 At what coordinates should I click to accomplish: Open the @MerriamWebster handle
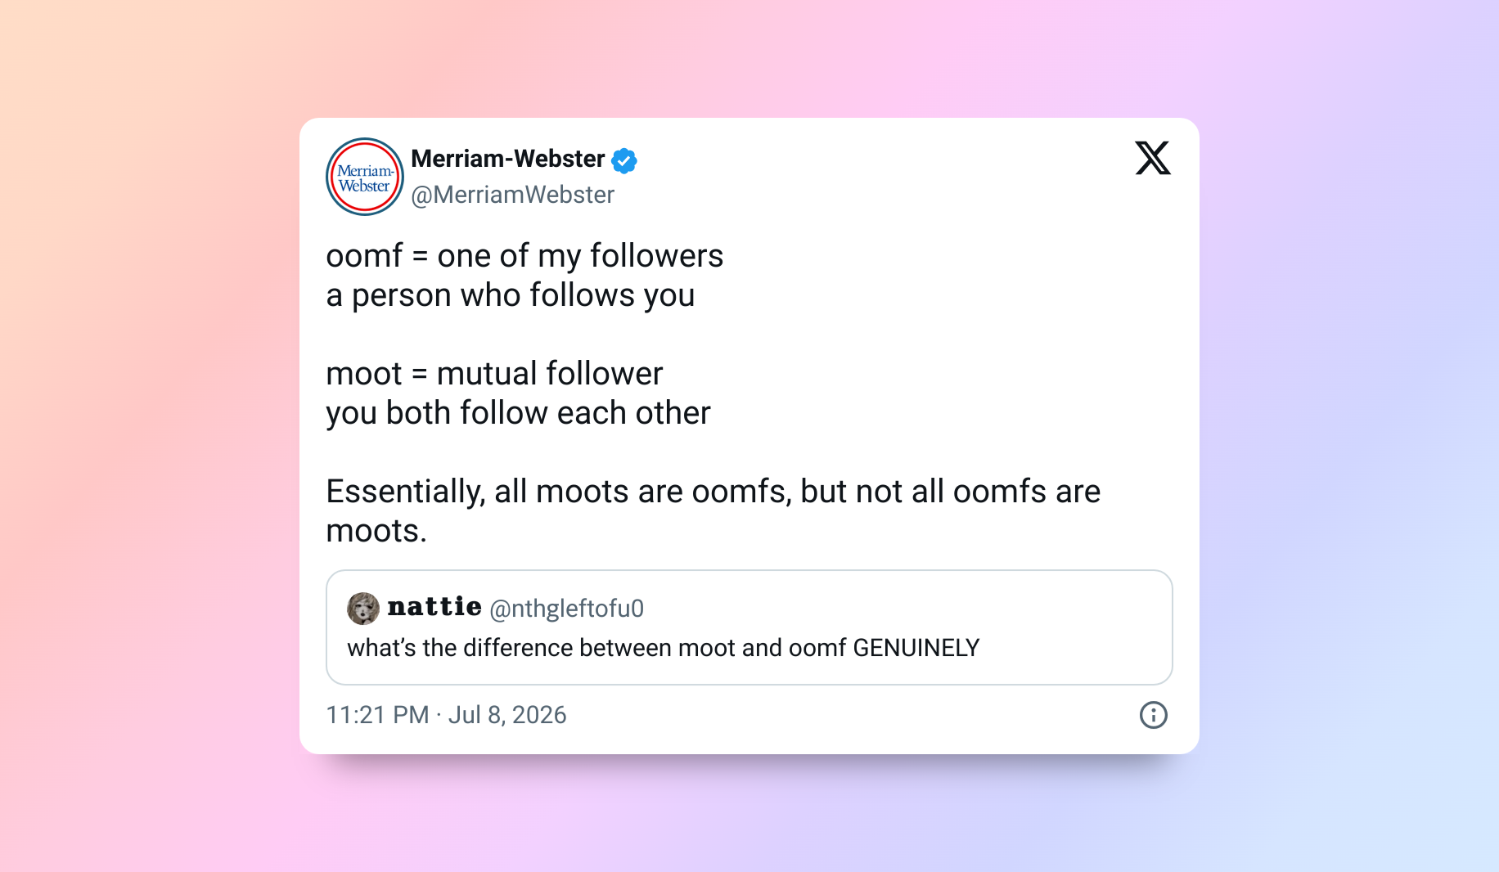512,195
